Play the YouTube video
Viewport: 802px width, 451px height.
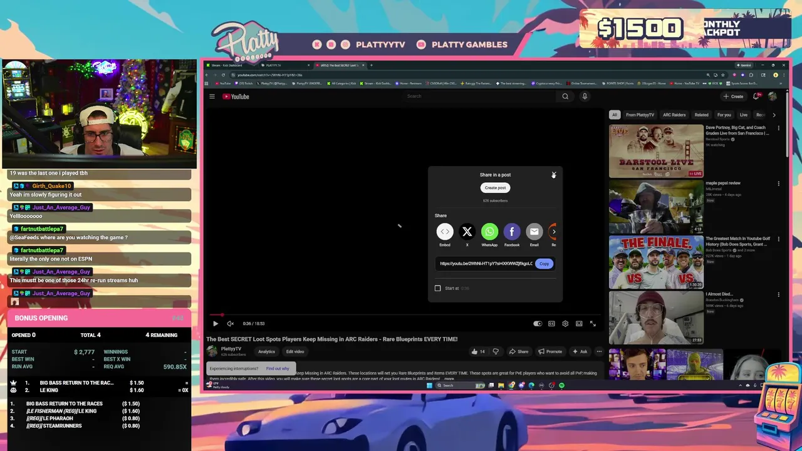[x=216, y=324]
